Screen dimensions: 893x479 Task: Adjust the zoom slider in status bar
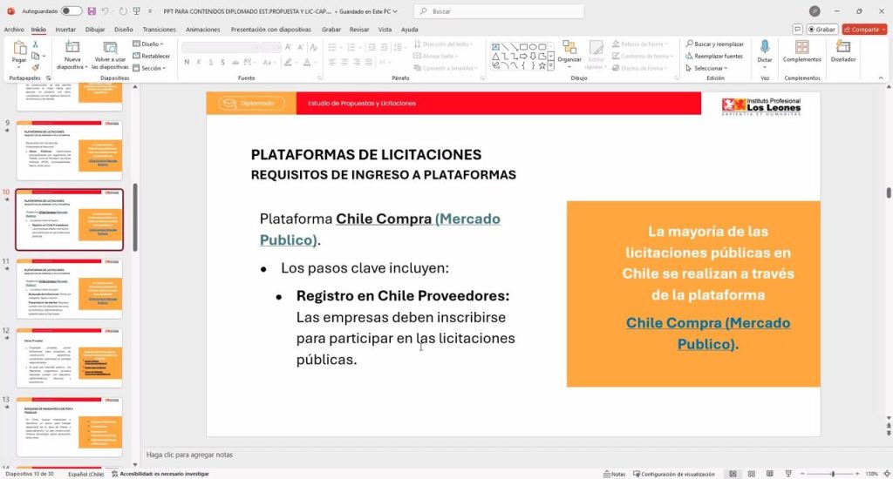point(832,473)
